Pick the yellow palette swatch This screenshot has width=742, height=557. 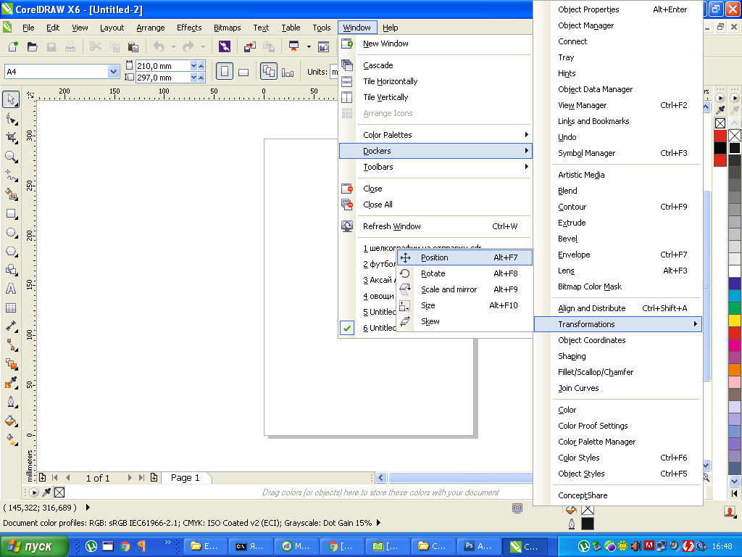pos(735,320)
